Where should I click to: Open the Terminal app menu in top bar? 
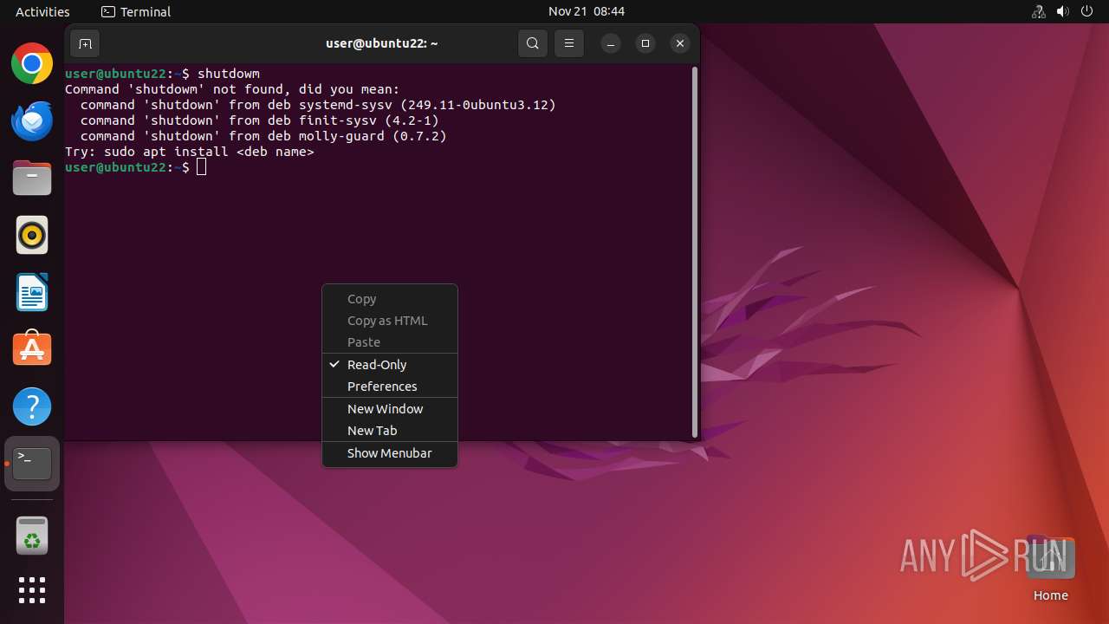point(136,11)
